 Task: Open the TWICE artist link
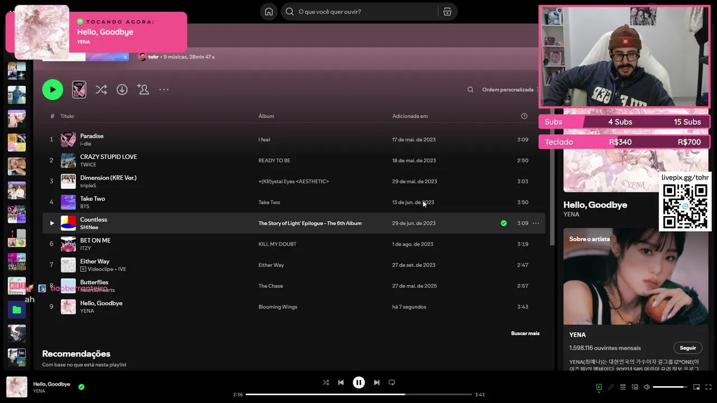[x=88, y=165]
